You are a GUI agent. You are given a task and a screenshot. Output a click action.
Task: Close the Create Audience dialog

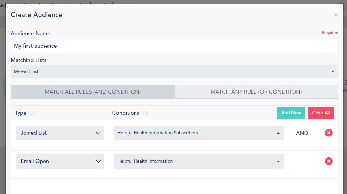click(336, 15)
